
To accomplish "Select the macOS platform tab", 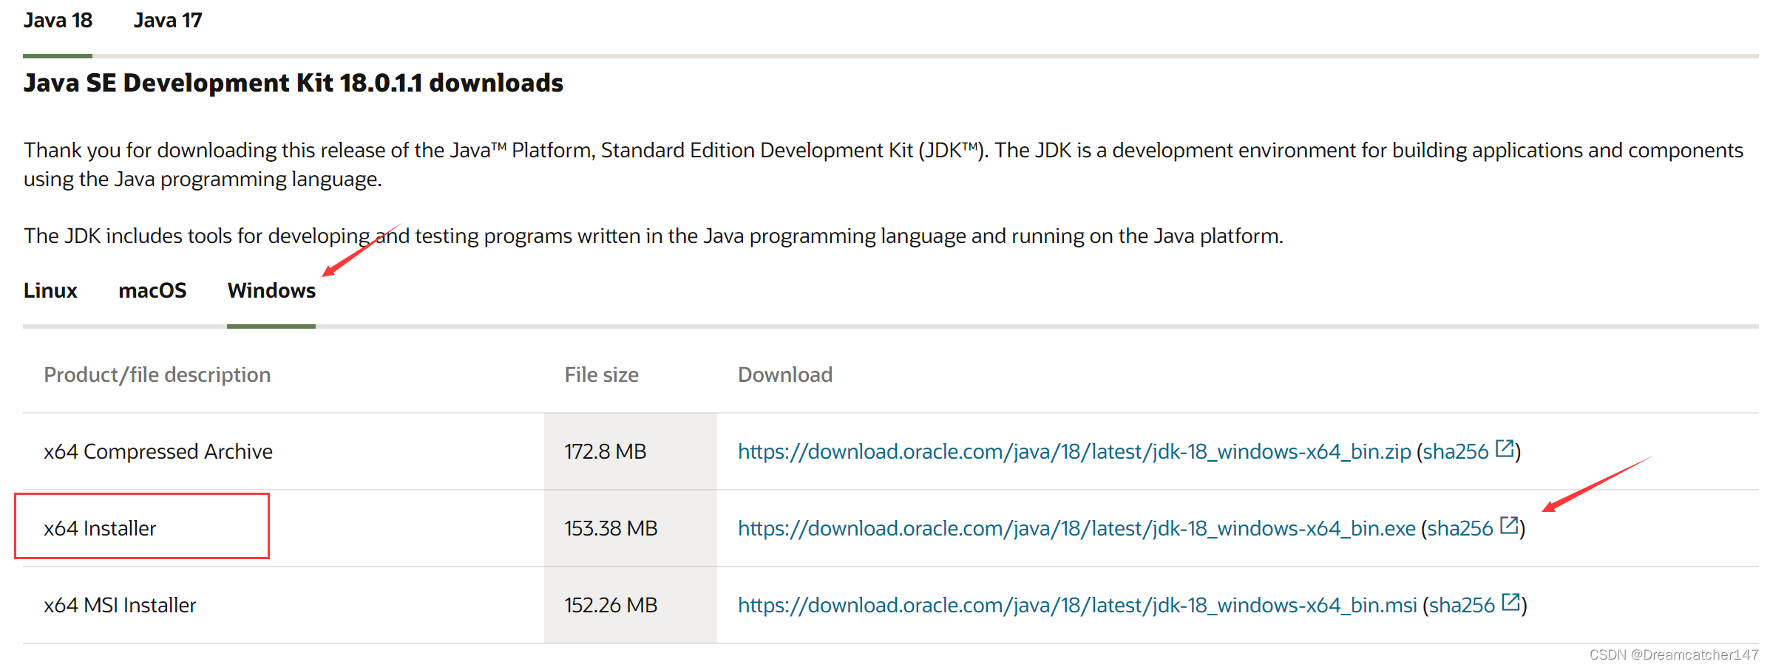I will pos(152,290).
